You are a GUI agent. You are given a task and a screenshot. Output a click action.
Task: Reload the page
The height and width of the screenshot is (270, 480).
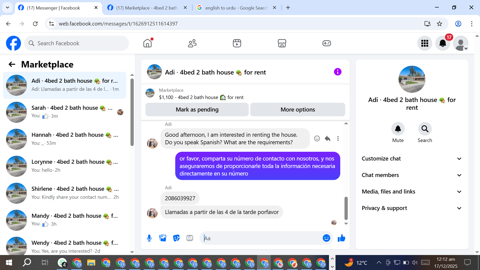[35, 24]
